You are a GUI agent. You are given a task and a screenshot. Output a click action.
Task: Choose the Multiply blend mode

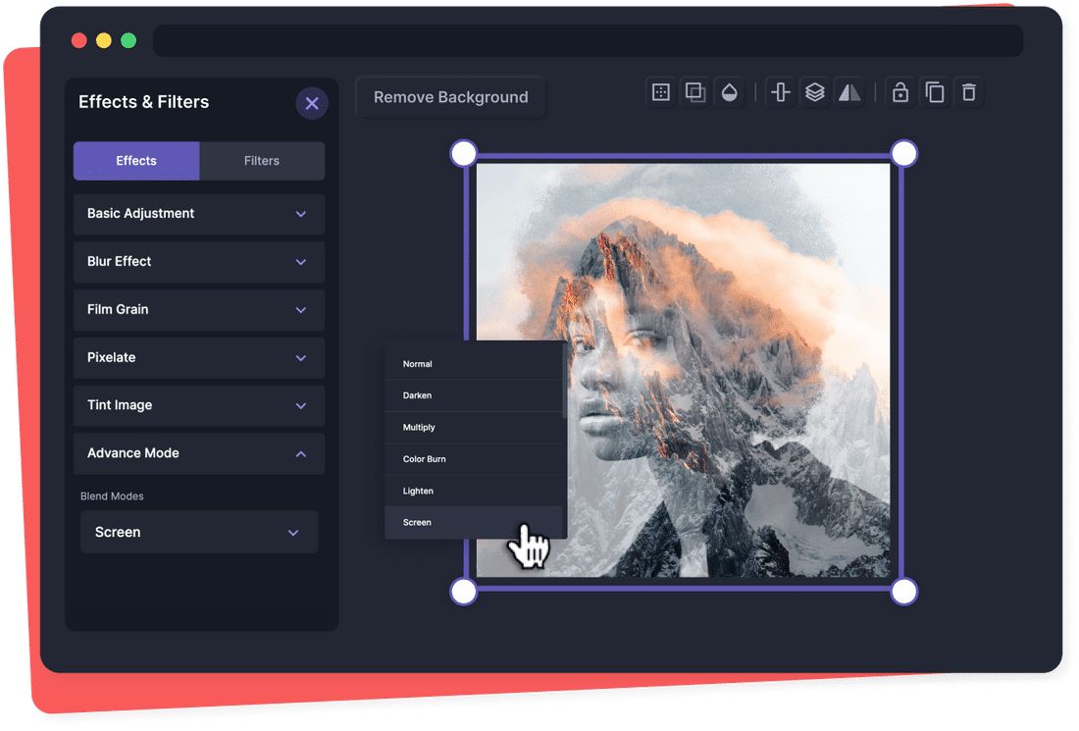coord(419,427)
